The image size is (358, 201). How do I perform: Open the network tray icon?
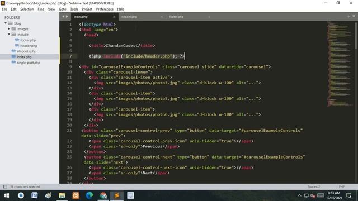point(306,195)
